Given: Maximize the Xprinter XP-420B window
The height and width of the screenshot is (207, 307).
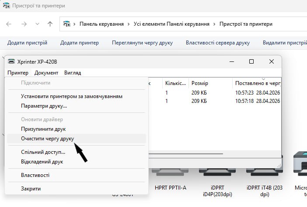Looking at the screenshot, I should click(251, 61).
